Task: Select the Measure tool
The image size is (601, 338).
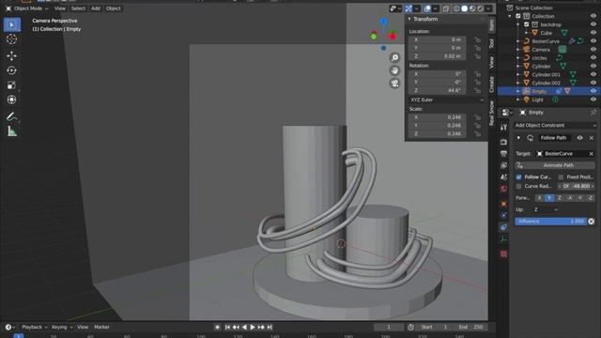Action: 12,131
